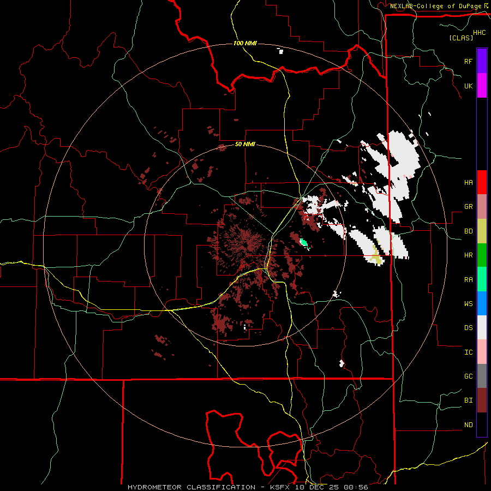The image size is (491, 491).
Task: Click the RA legend label
Action: tap(468, 280)
